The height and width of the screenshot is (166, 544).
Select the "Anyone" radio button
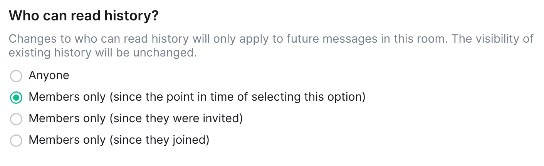[16, 76]
